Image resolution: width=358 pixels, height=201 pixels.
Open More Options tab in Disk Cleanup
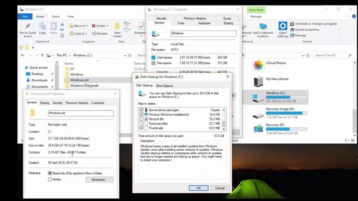click(164, 86)
